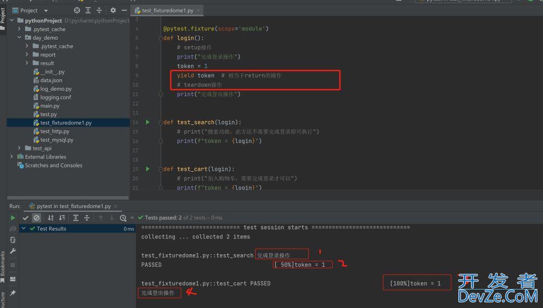Click 'yield token' code on line 9
Image resolution: width=543 pixels, height=308 pixels.
click(x=195, y=76)
